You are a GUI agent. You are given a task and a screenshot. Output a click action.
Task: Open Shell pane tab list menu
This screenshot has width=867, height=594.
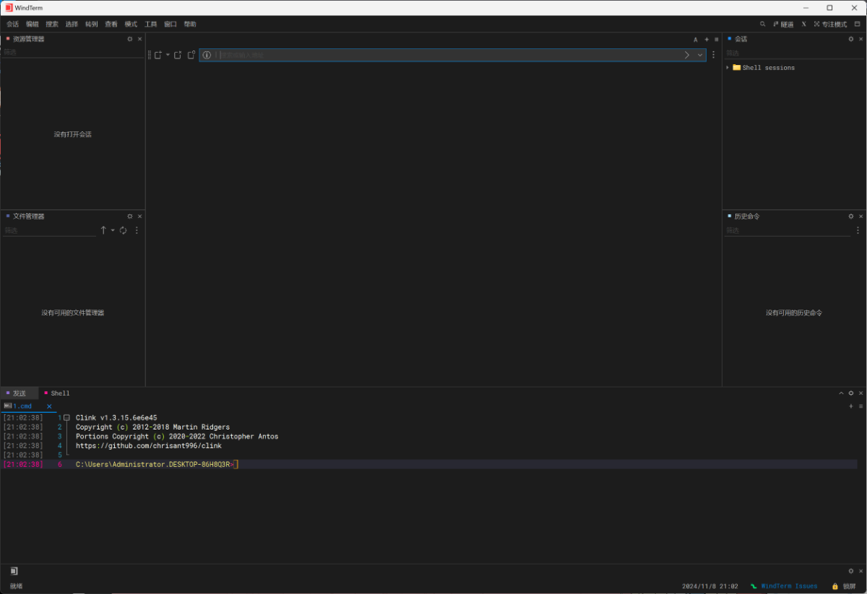(x=860, y=406)
